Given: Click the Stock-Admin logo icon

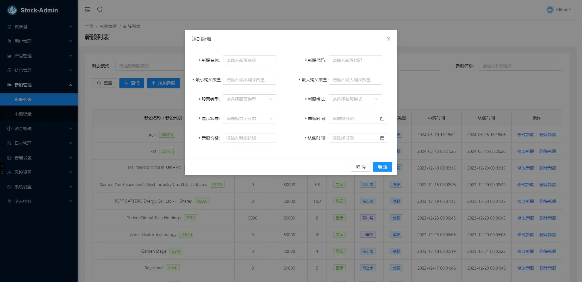Looking at the screenshot, I should 12,10.
